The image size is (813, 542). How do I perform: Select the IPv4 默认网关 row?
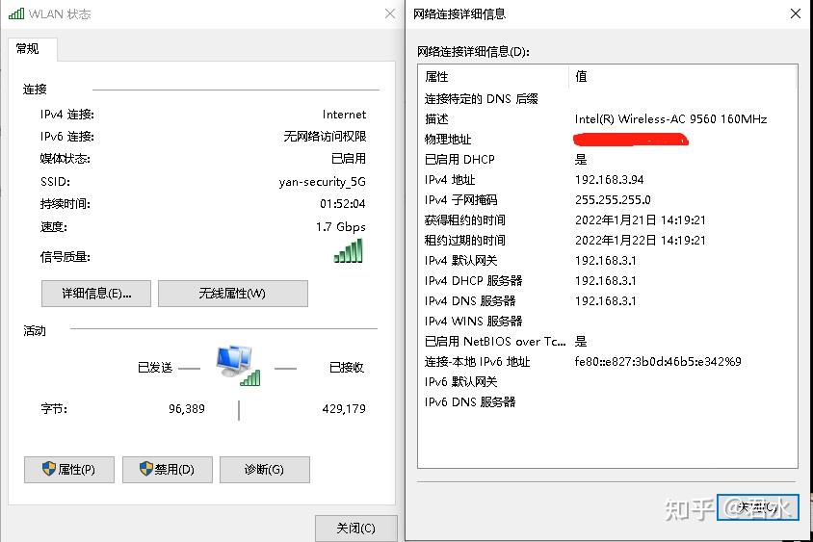pos(608,261)
